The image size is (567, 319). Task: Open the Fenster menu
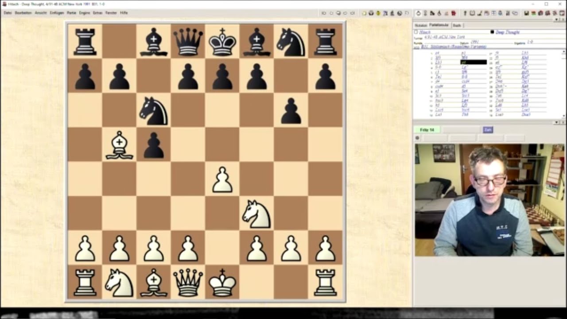pos(111,13)
